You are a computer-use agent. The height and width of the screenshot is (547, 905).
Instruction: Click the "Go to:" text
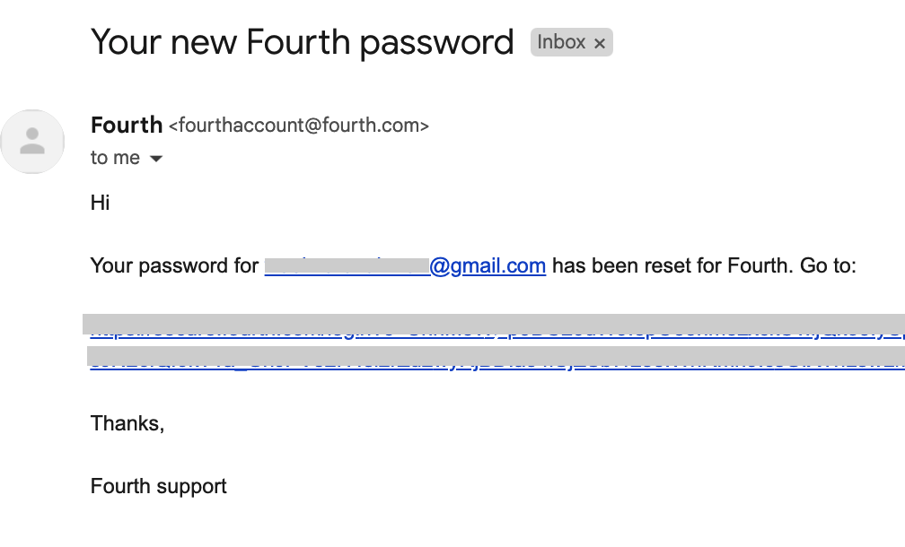828,265
